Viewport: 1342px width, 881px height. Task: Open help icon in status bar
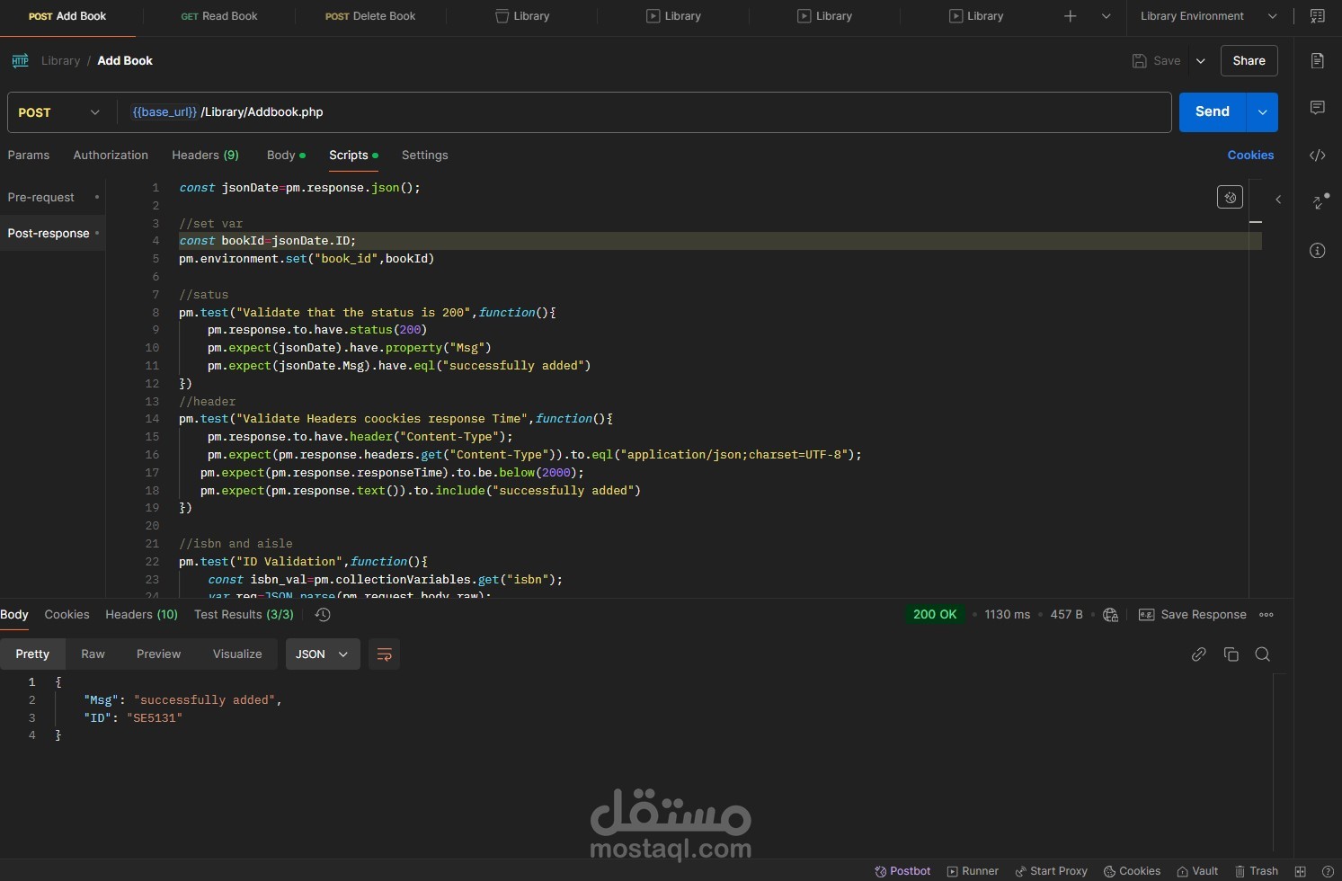pyautogui.click(x=1328, y=871)
